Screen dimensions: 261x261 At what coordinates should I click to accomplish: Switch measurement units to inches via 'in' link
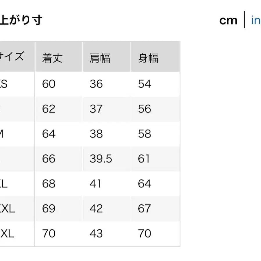[256, 20]
